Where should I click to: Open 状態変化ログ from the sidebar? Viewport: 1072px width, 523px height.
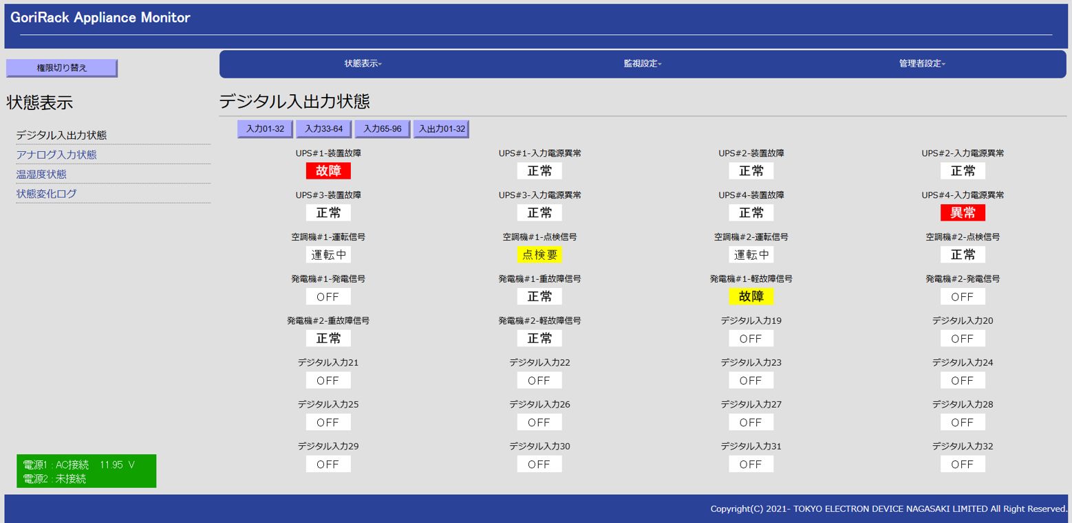click(x=47, y=194)
